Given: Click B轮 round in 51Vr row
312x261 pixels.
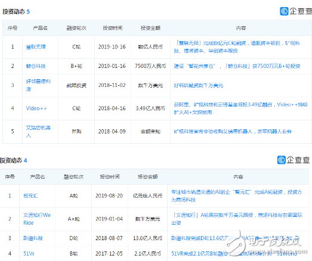Looking at the screenshot, I should click(x=73, y=254).
